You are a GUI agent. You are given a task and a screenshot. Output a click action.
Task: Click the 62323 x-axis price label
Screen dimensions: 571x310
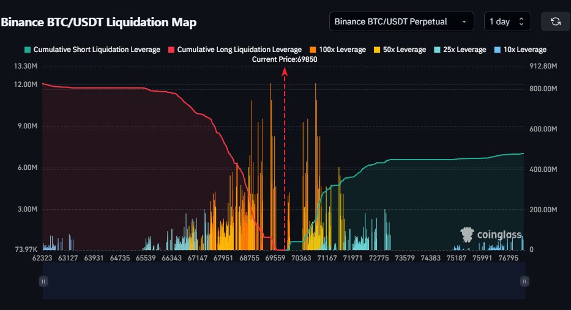coord(42,258)
